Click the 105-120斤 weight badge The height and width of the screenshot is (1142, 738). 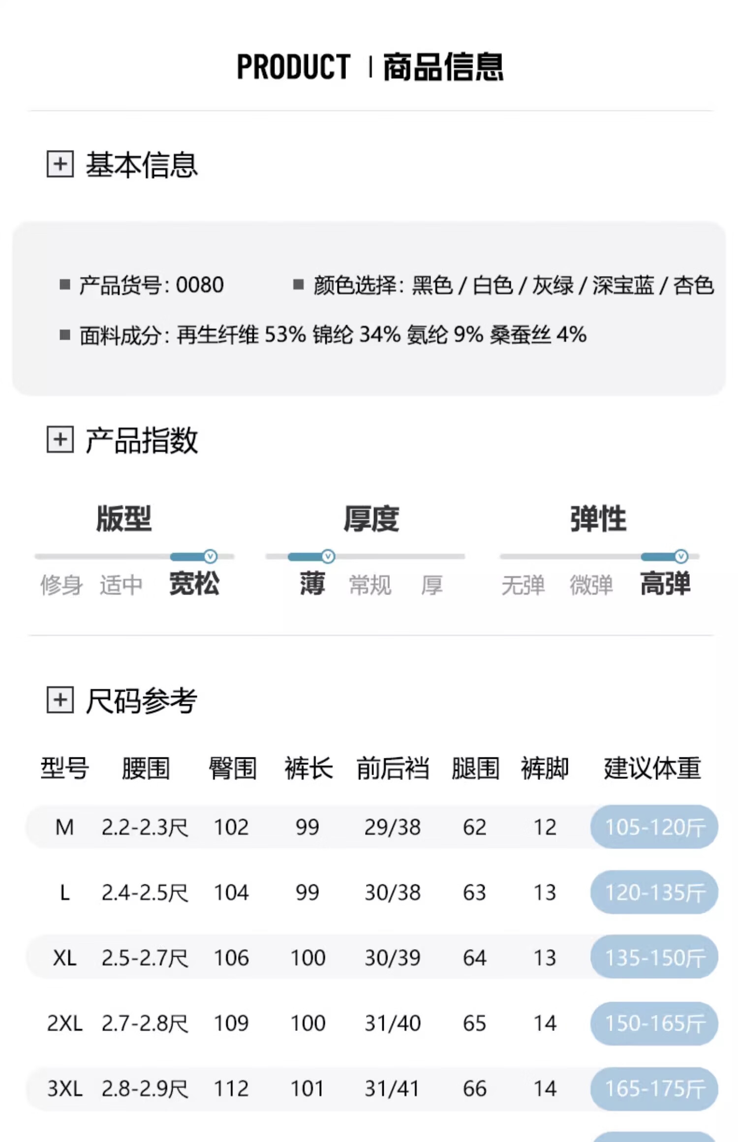pos(654,827)
